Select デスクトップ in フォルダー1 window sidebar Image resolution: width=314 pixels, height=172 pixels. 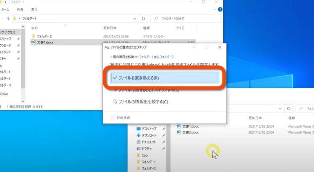[5, 39]
